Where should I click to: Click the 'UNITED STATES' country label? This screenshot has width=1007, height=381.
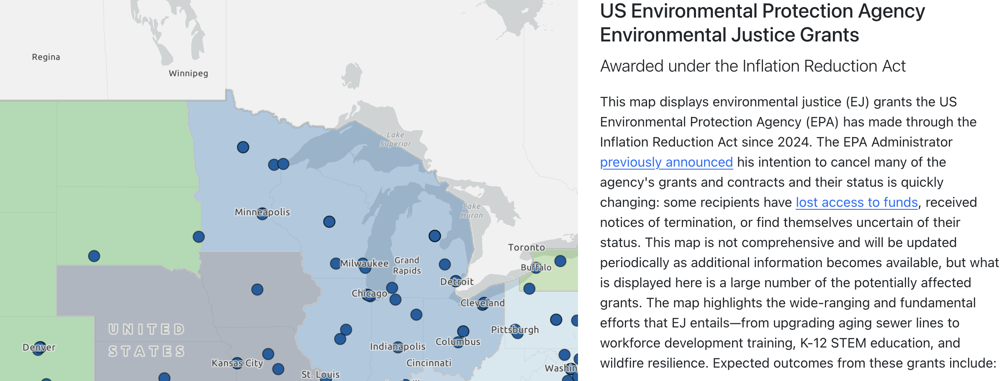tap(146, 340)
